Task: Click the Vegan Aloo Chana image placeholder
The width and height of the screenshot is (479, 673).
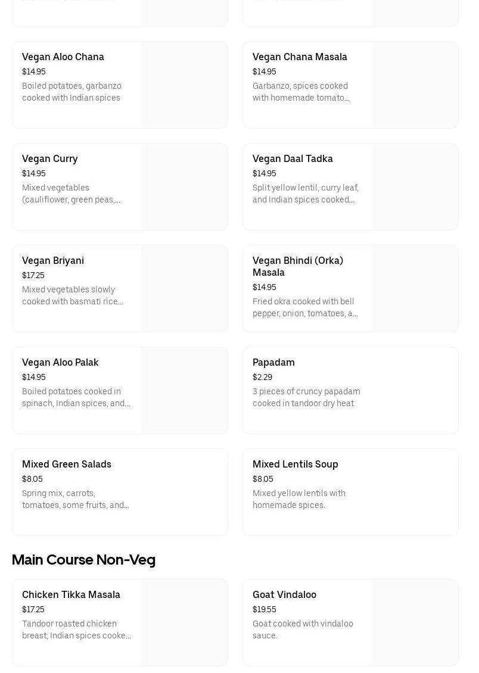Action: [x=184, y=85]
